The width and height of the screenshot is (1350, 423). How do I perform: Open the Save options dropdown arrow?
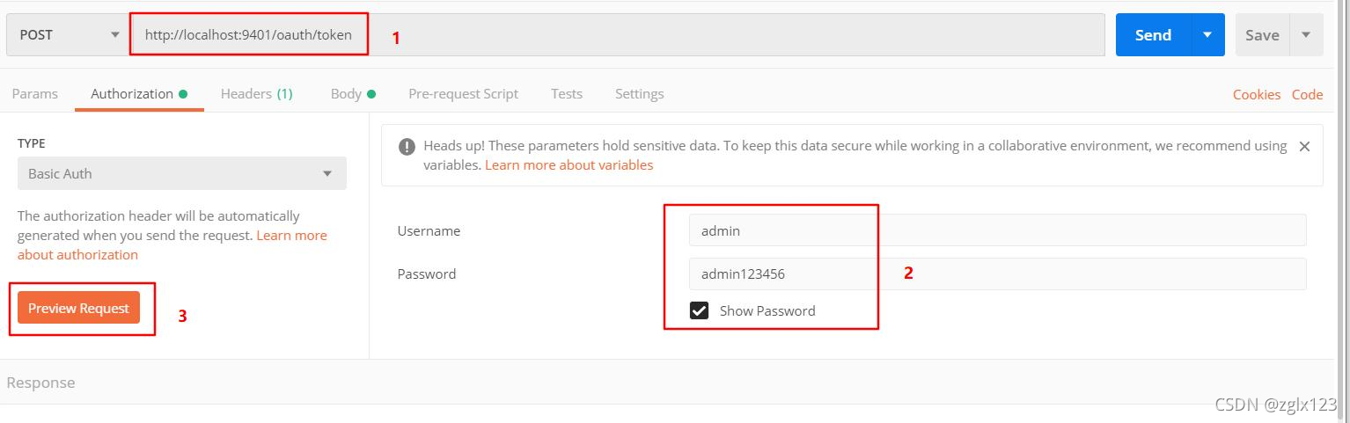point(1306,35)
